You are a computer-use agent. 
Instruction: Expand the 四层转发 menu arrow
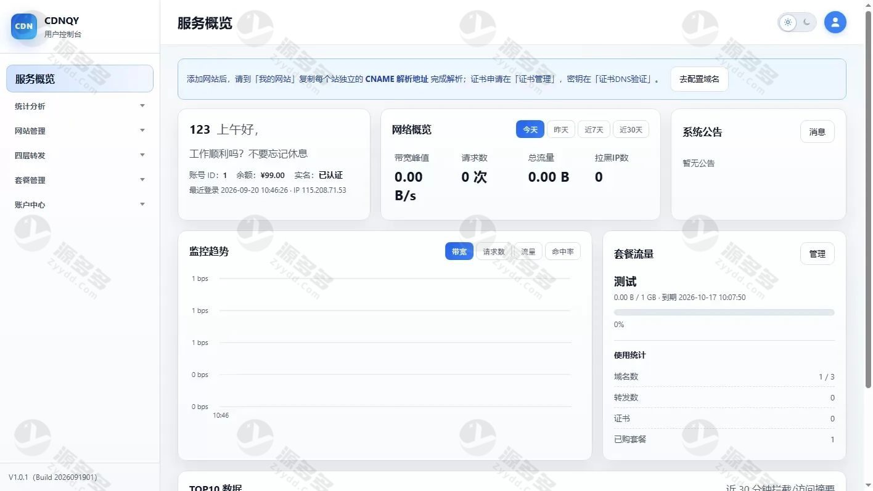pyautogui.click(x=142, y=155)
